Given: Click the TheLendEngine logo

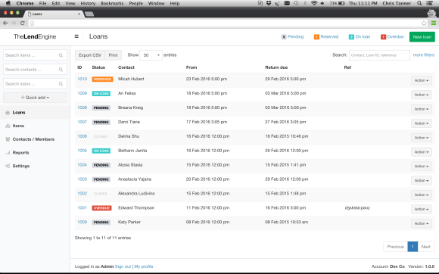Looking at the screenshot, I should pyautogui.click(x=35, y=36).
